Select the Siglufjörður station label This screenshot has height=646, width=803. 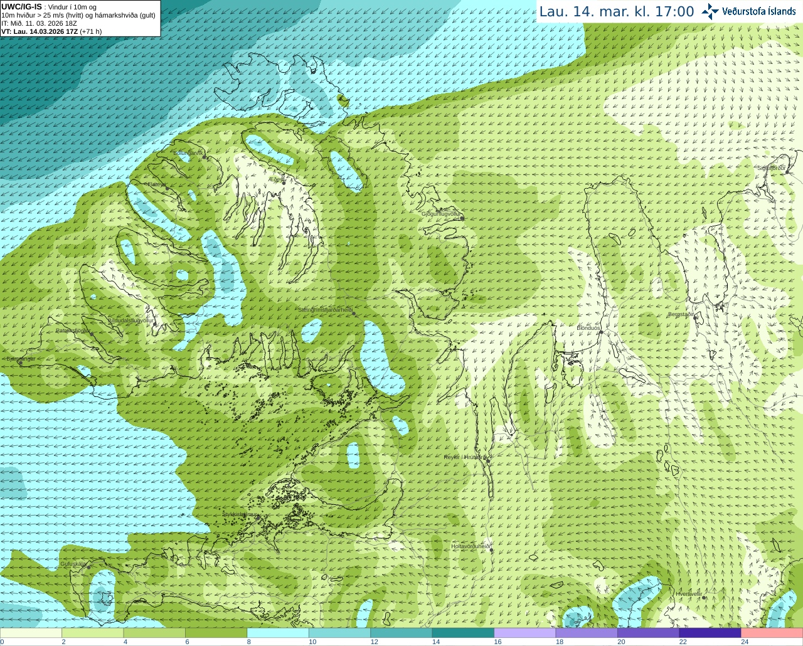(x=772, y=168)
